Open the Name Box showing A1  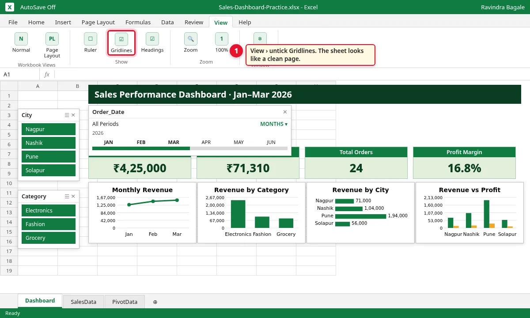[x=20, y=74]
